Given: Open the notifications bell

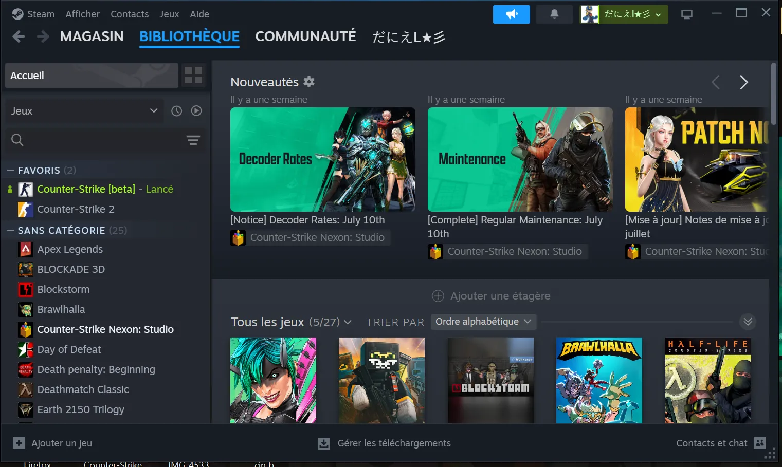Looking at the screenshot, I should pos(554,14).
